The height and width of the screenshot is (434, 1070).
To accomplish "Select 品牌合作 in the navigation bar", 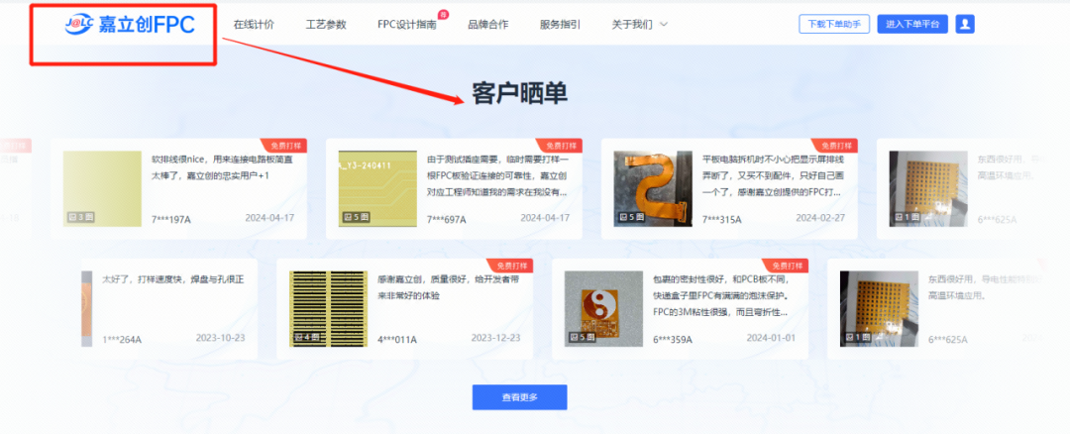I will [487, 25].
